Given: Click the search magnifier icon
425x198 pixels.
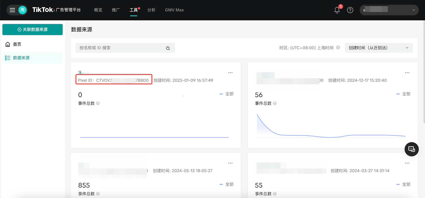Looking at the screenshot, I should (168, 48).
